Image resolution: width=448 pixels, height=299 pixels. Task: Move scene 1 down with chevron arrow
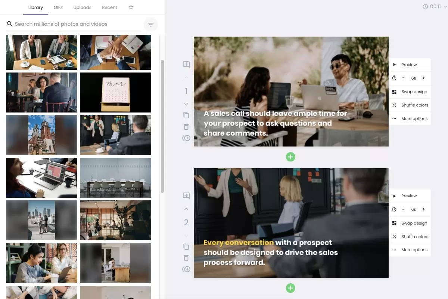click(186, 104)
